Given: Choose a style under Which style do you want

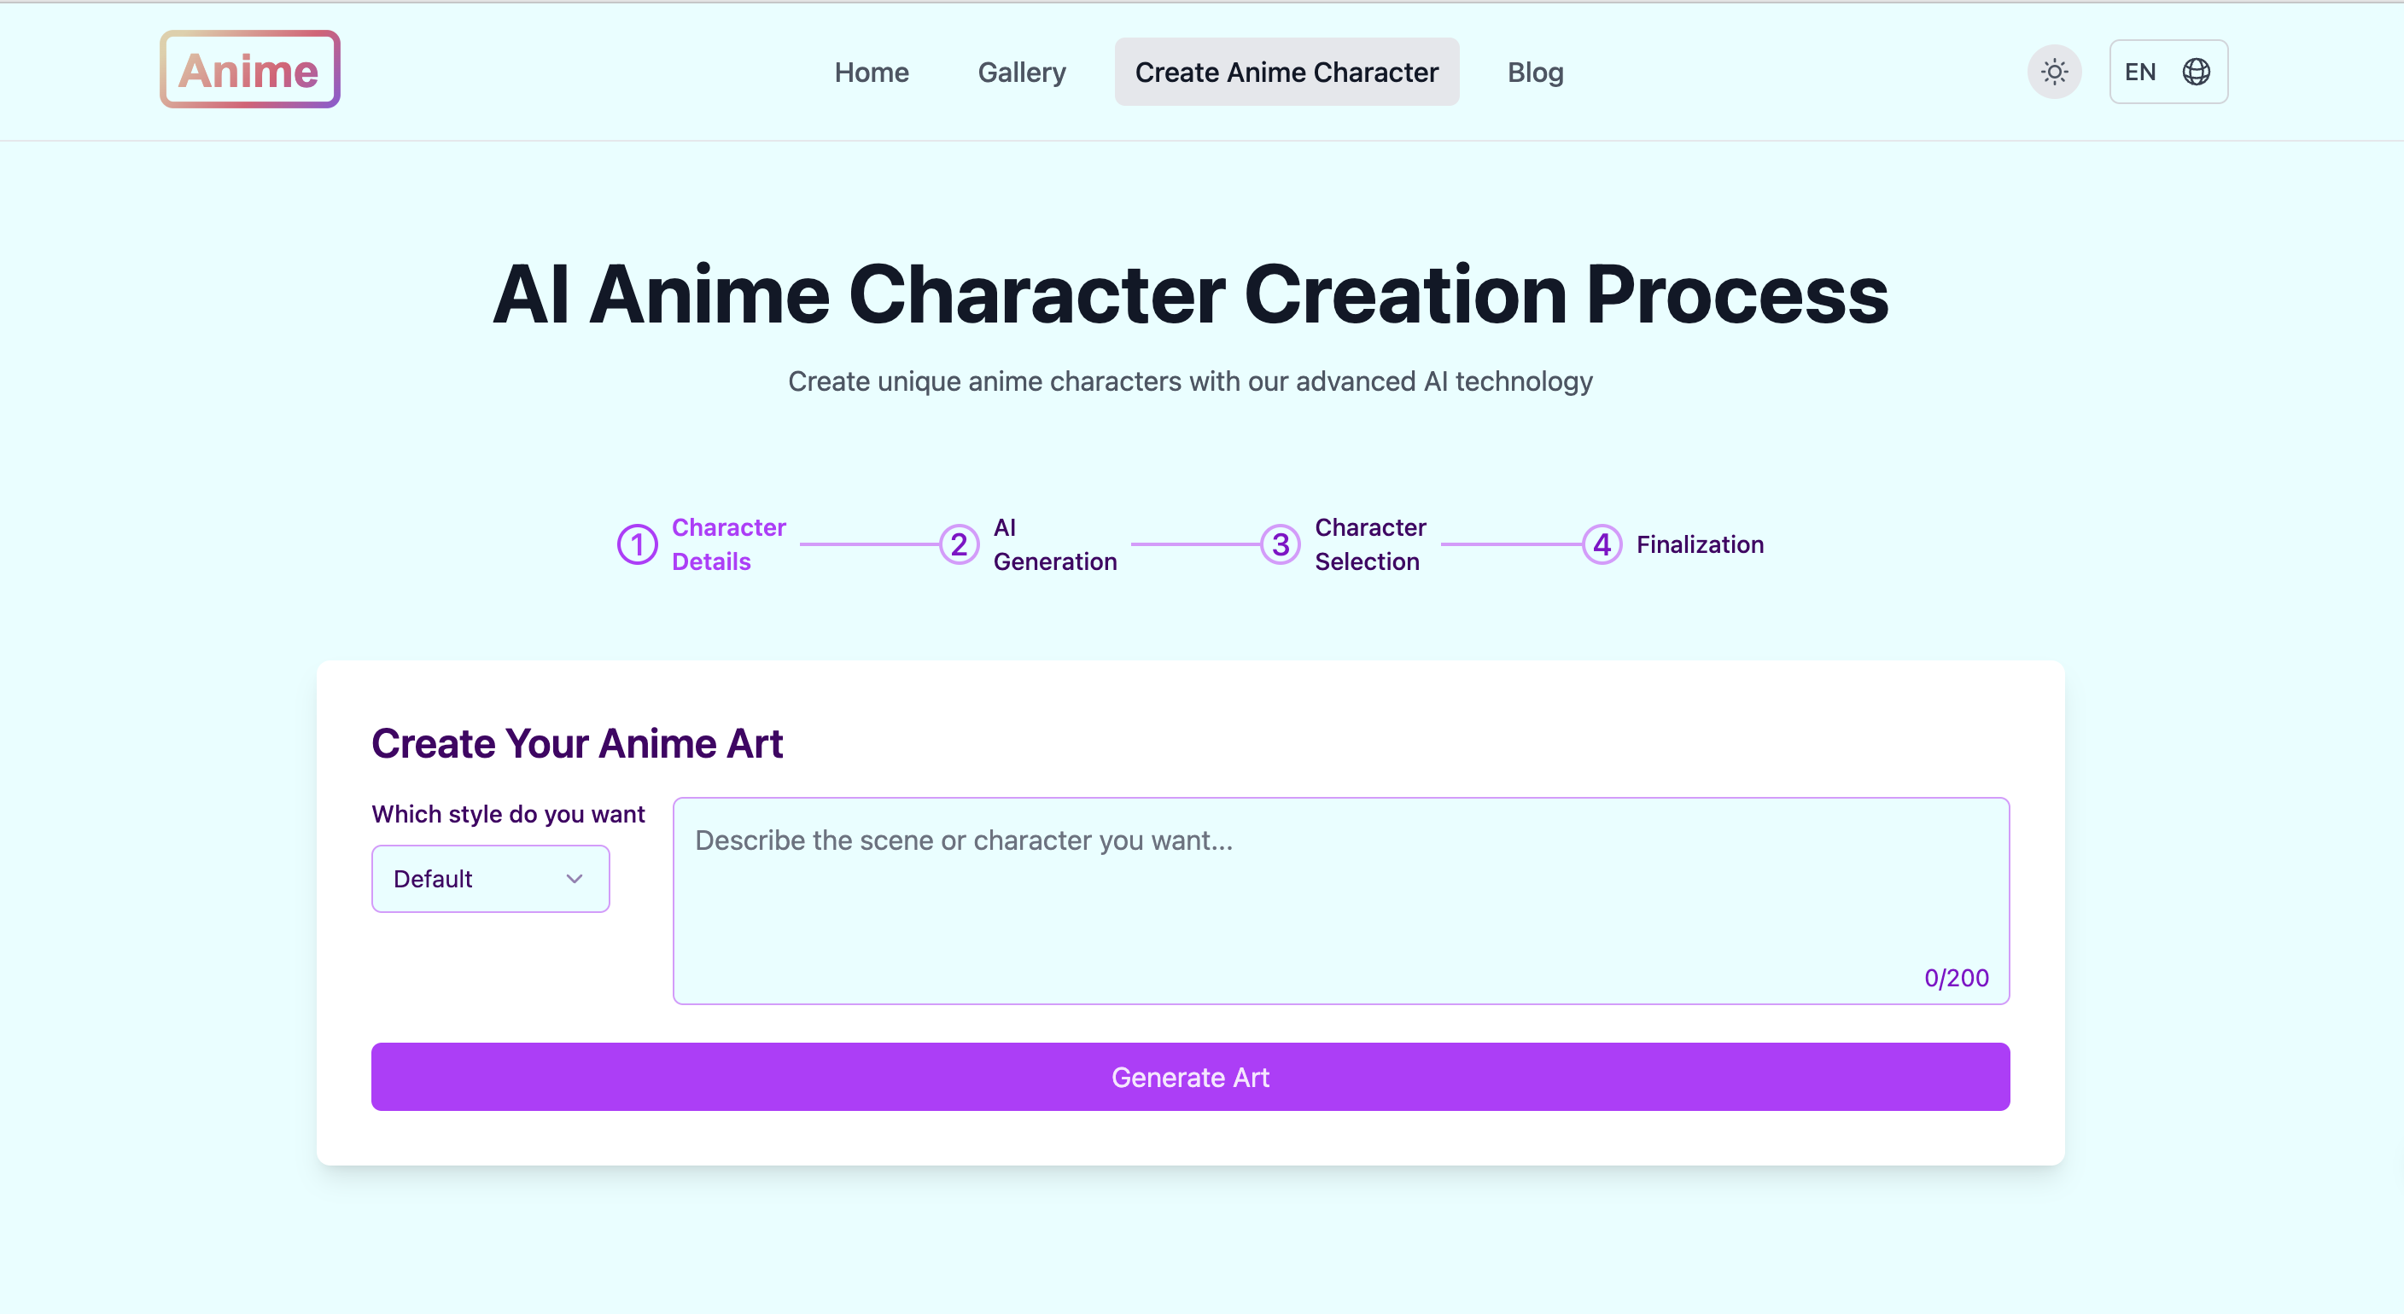Looking at the screenshot, I should (x=490, y=877).
